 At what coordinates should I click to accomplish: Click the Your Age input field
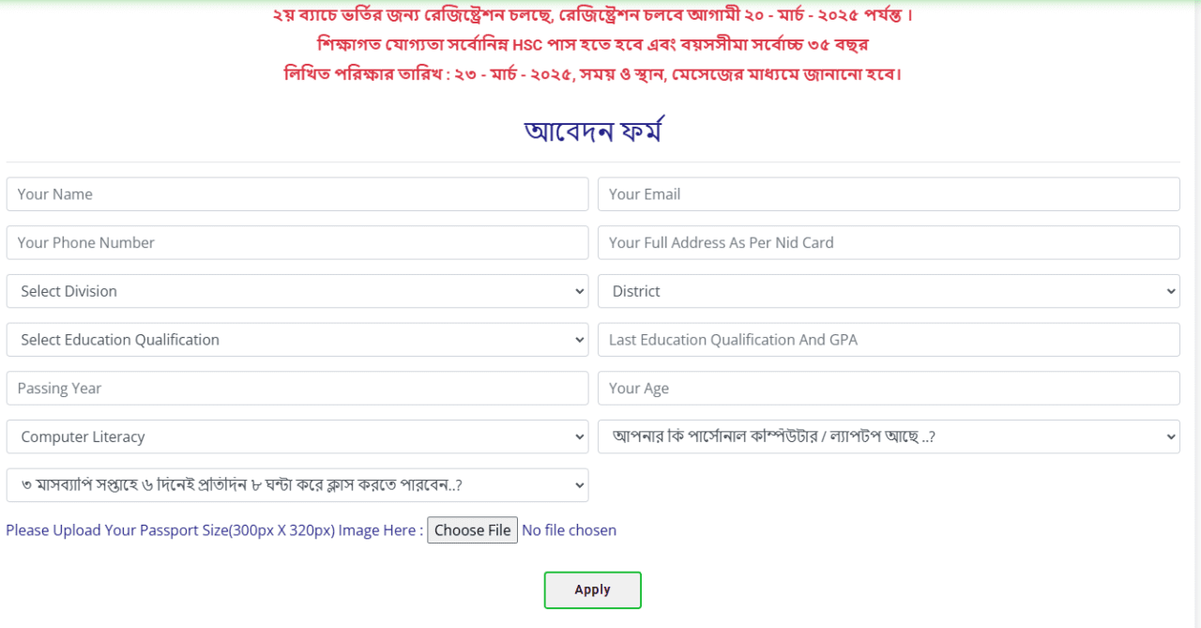(x=889, y=389)
